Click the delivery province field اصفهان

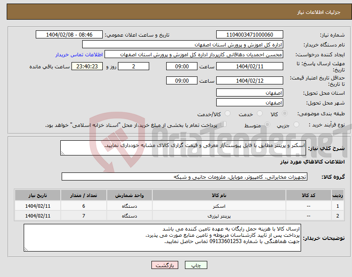coord(249,92)
